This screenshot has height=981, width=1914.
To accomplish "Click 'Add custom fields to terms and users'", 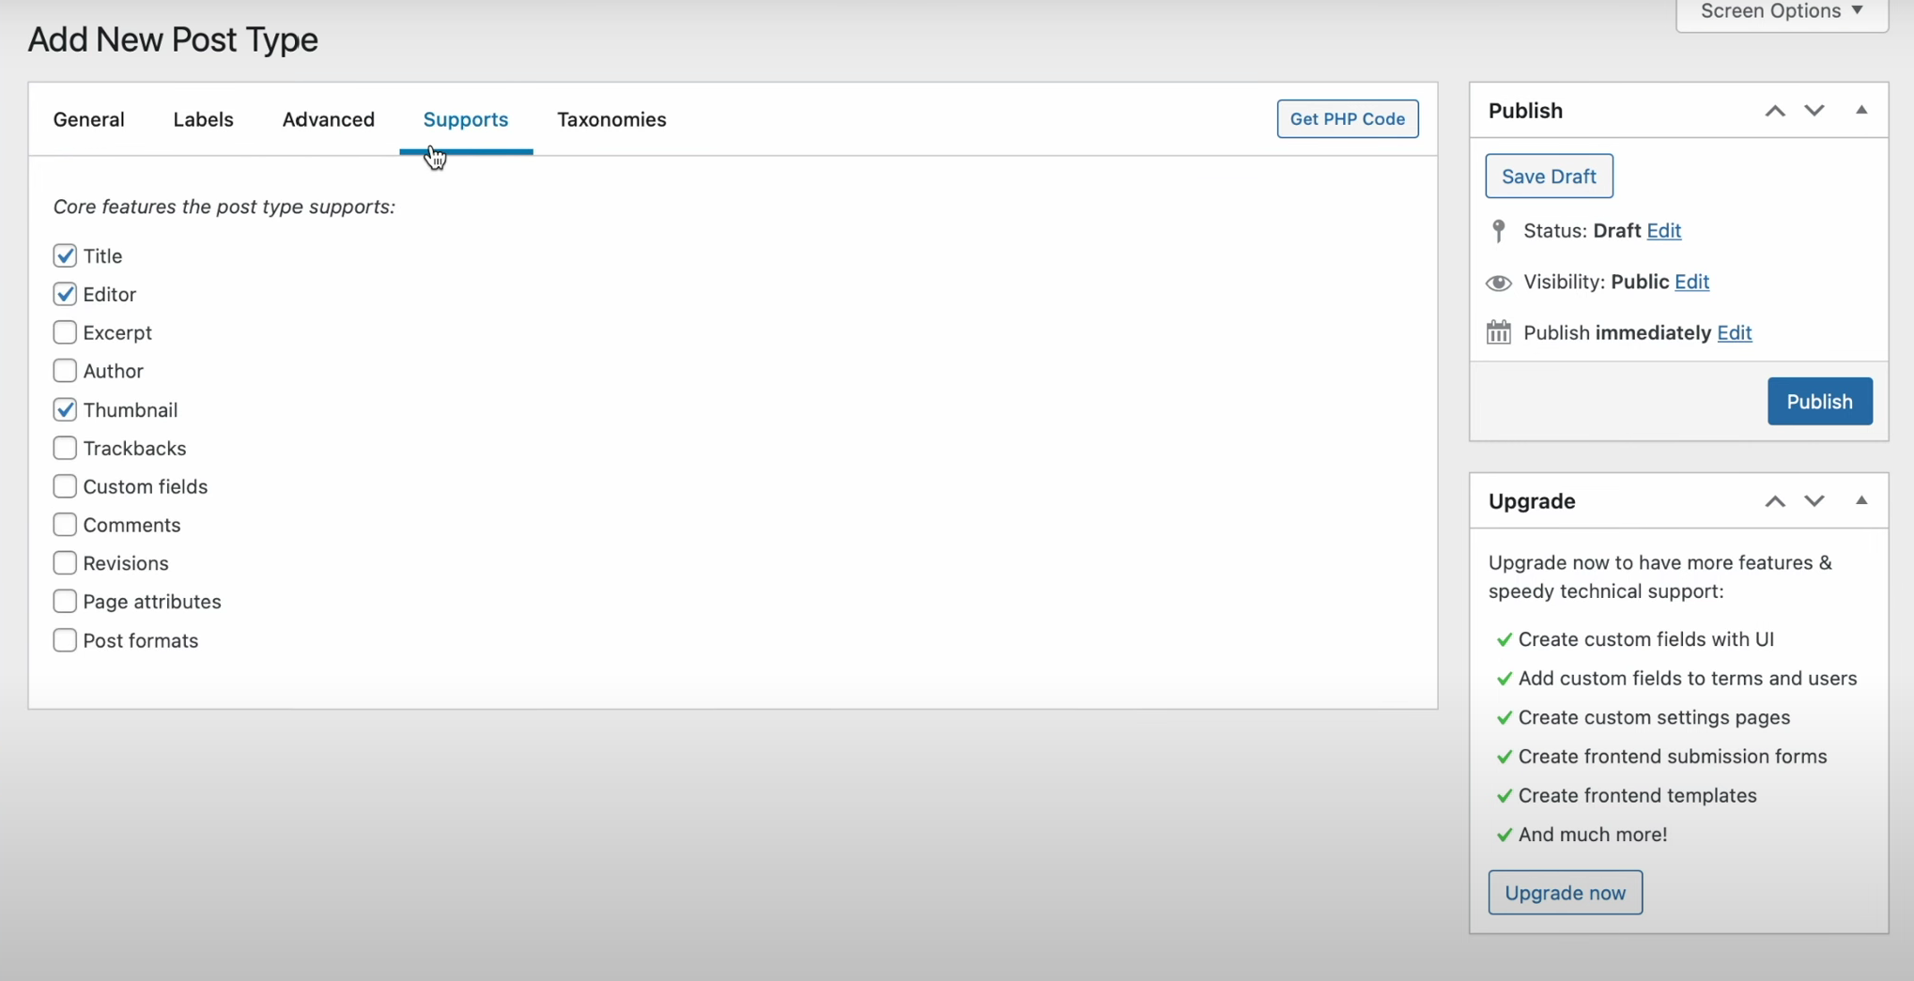I will pos(1688,679).
